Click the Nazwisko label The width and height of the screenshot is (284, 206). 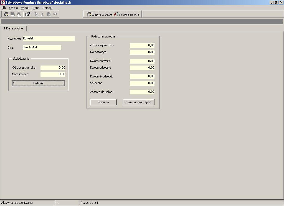coord(14,39)
